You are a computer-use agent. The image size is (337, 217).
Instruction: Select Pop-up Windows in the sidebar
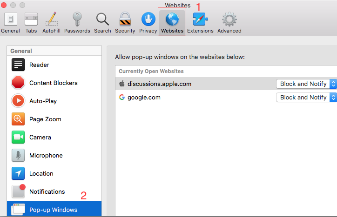point(54,209)
